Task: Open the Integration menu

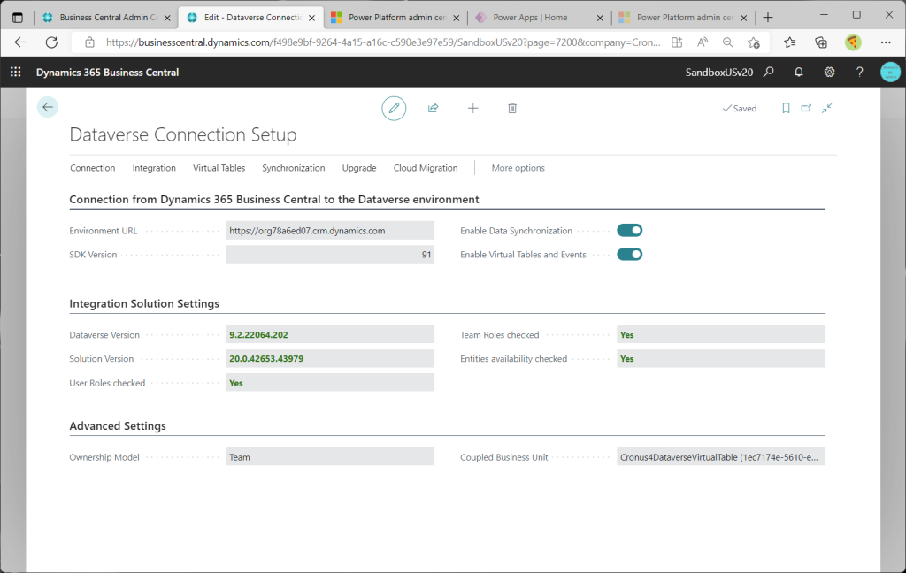Action: pos(154,168)
